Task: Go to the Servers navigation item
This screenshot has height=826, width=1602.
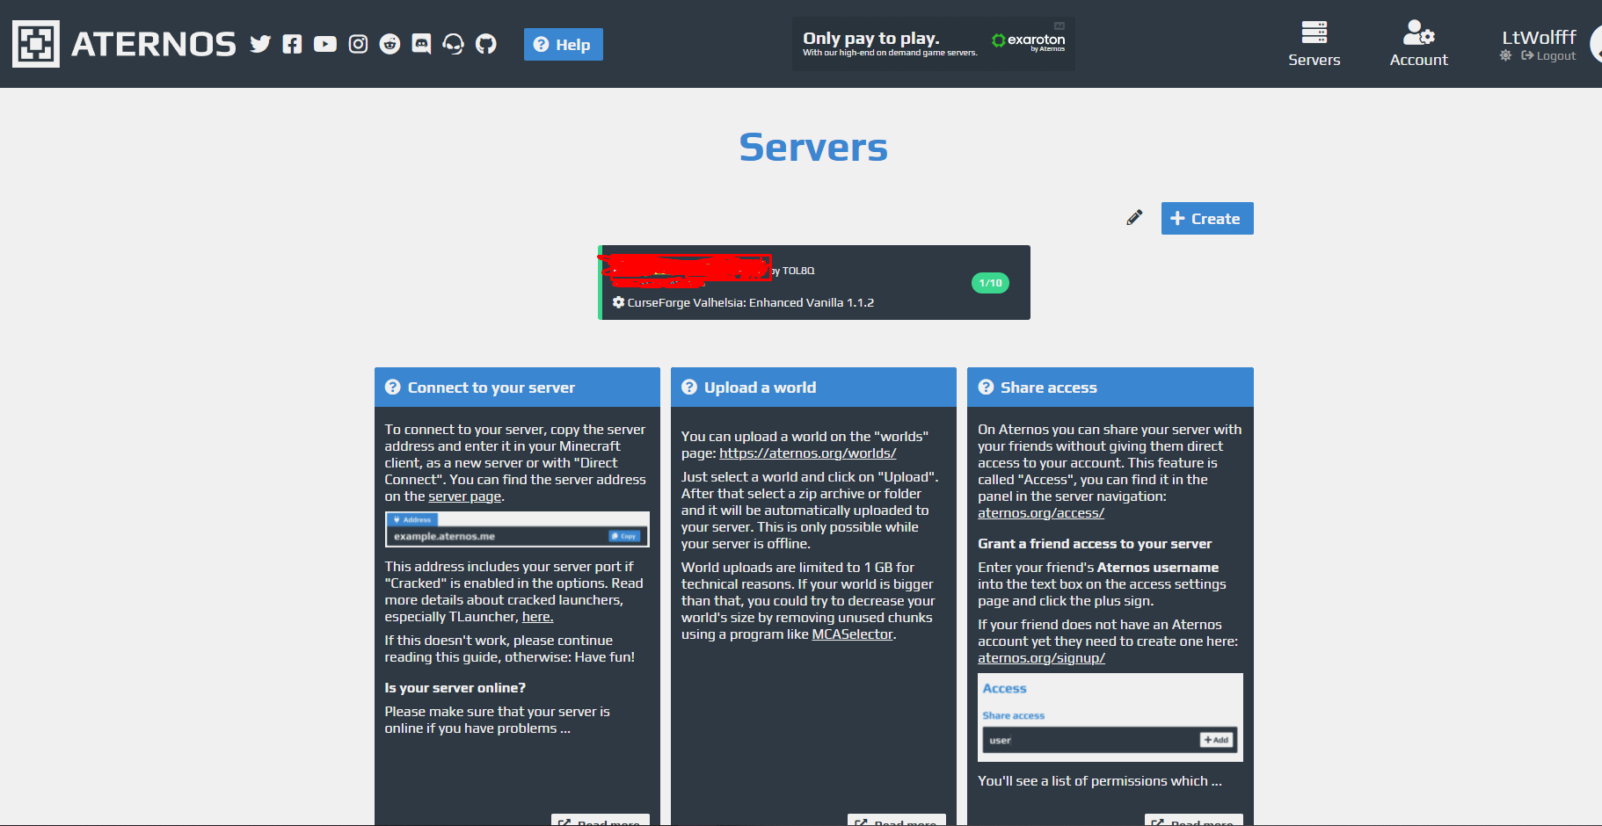Action: tap(1314, 44)
